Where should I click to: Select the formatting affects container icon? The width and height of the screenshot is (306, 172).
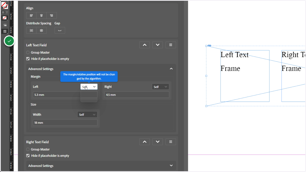pos(3,12)
